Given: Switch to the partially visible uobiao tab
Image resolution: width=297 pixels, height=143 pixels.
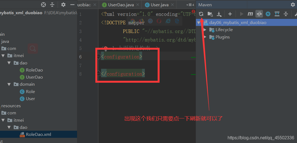Looking at the screenshot, I should pos(84,5).
